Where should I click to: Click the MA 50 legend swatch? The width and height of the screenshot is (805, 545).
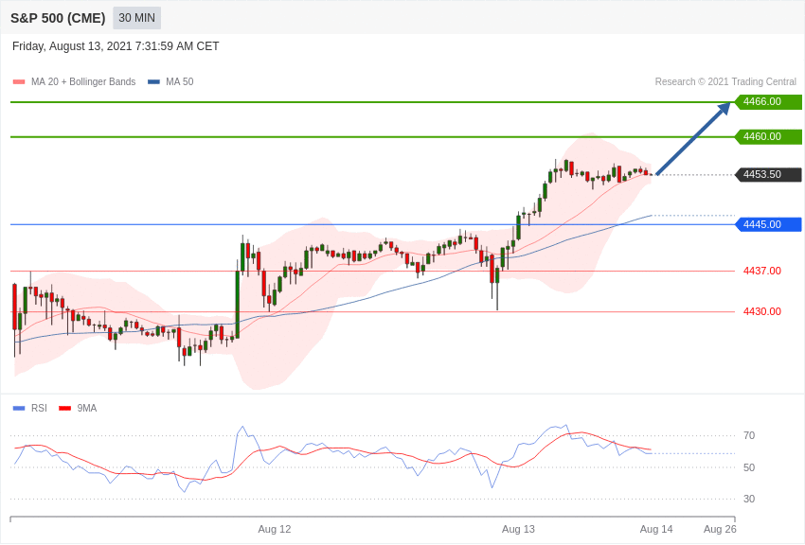click(x=154, y=82)
